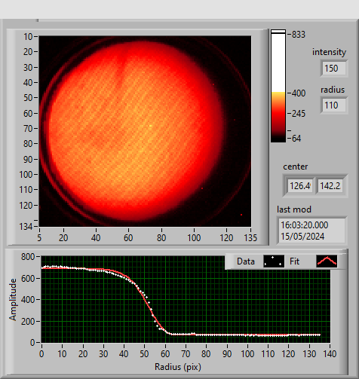Click the Fit plot legend icon

[x=327, y=261]
